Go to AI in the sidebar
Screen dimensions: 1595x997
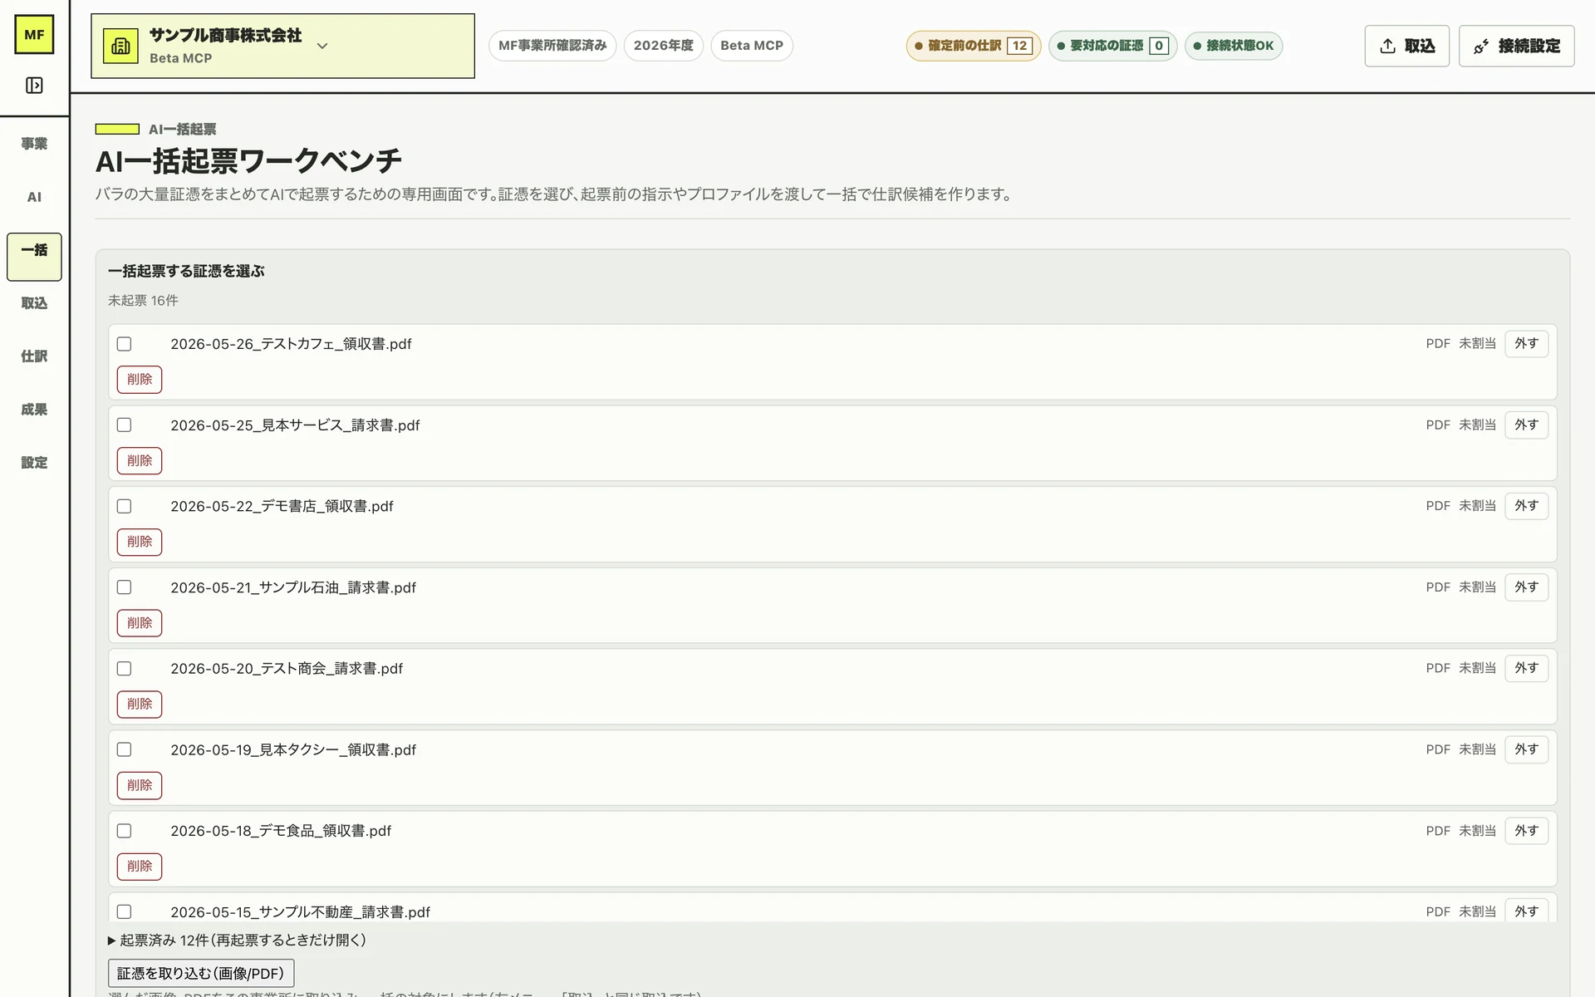coord(34,197)
